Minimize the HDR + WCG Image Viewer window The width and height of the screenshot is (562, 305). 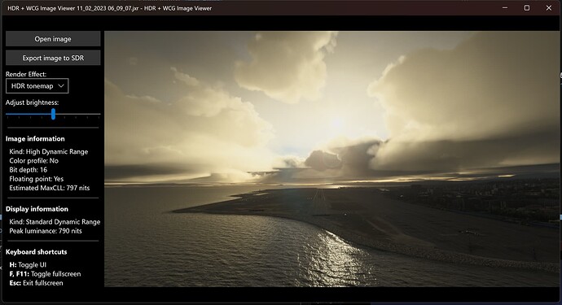pos(505,8)
